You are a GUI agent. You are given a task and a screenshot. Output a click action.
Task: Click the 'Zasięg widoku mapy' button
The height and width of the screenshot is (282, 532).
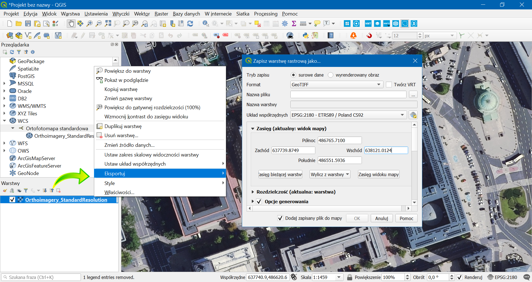pos(378,174)
